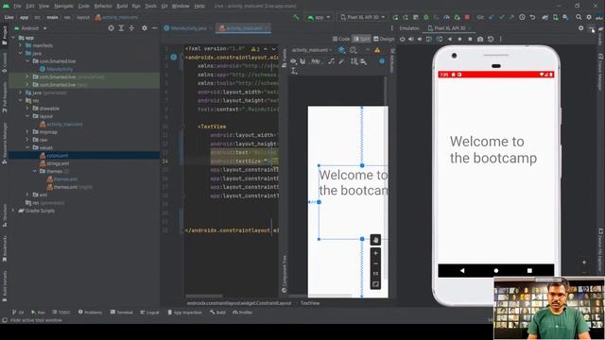Open Project panel options gear
Viewport: 605px width, 340px height.
(145, 28)
